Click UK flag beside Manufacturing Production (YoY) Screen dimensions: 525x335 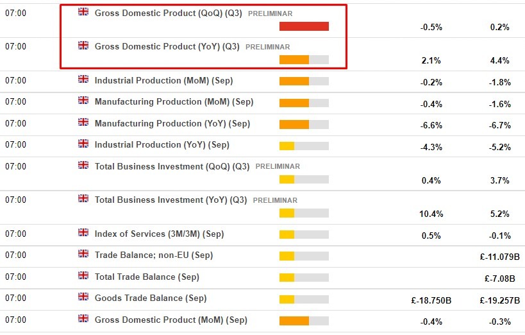[83, 122]
